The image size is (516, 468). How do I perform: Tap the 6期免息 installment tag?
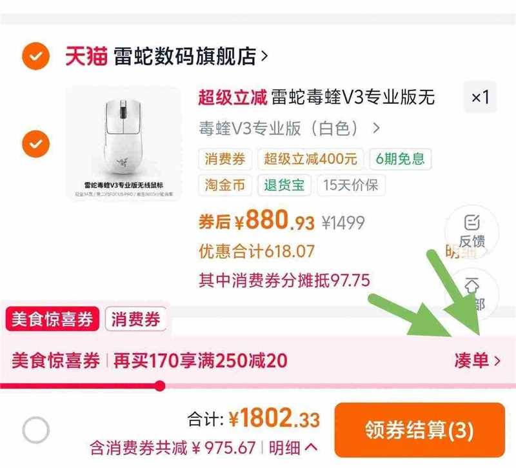click(400, 159)
